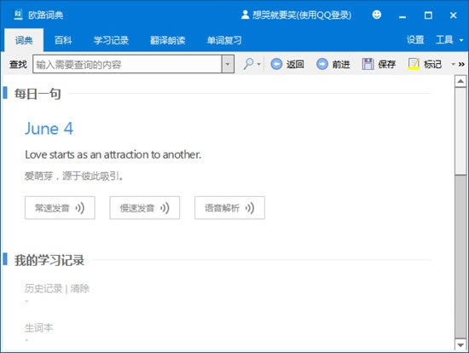Expand the search history dropdown arrow
The height and width of the screenshot is (353, 469).
pos(228,64)
